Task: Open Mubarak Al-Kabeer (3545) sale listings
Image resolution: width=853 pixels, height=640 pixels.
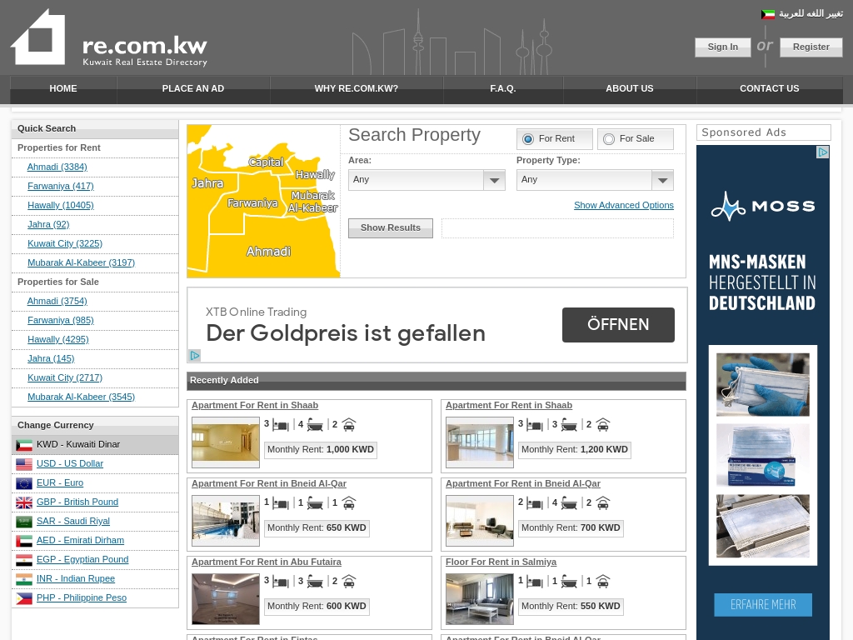Action: (x=81, y=397)
